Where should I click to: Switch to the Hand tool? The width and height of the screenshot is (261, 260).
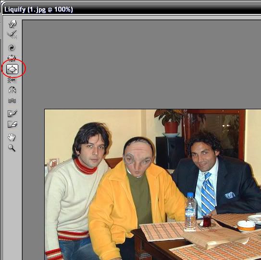[x=12, y=137]
